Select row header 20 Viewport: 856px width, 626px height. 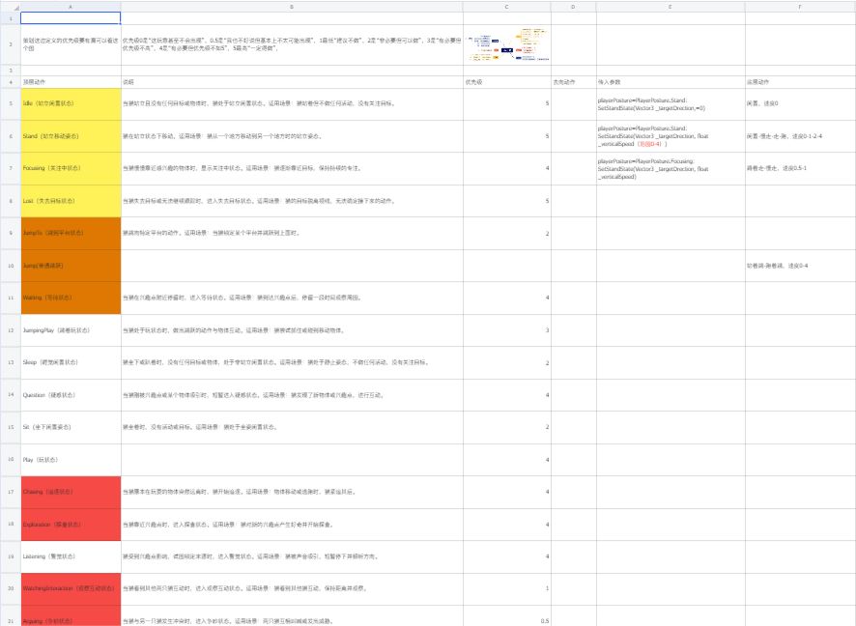coord(11,589)
